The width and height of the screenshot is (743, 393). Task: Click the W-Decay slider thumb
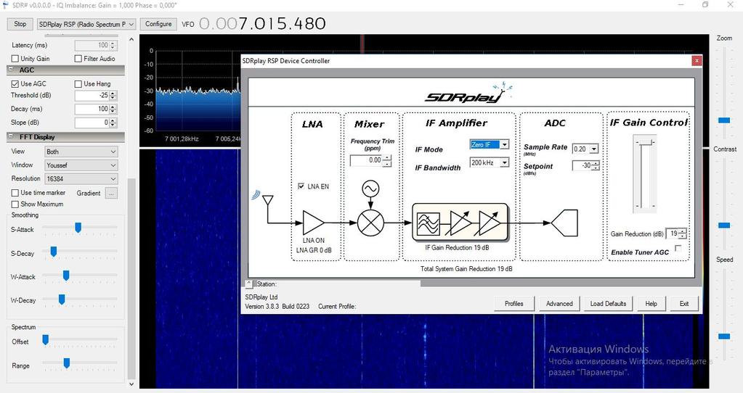click(x=62, y=299)
